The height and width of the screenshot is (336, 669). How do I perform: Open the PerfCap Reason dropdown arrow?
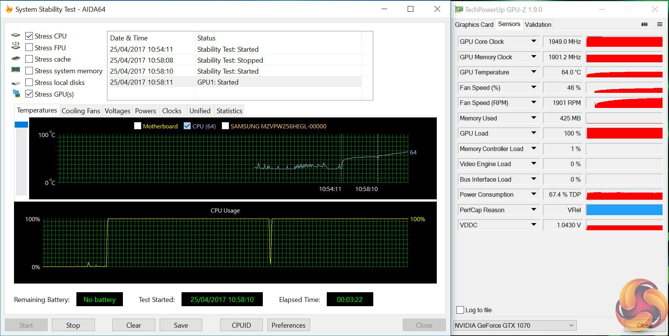(534, 210)
